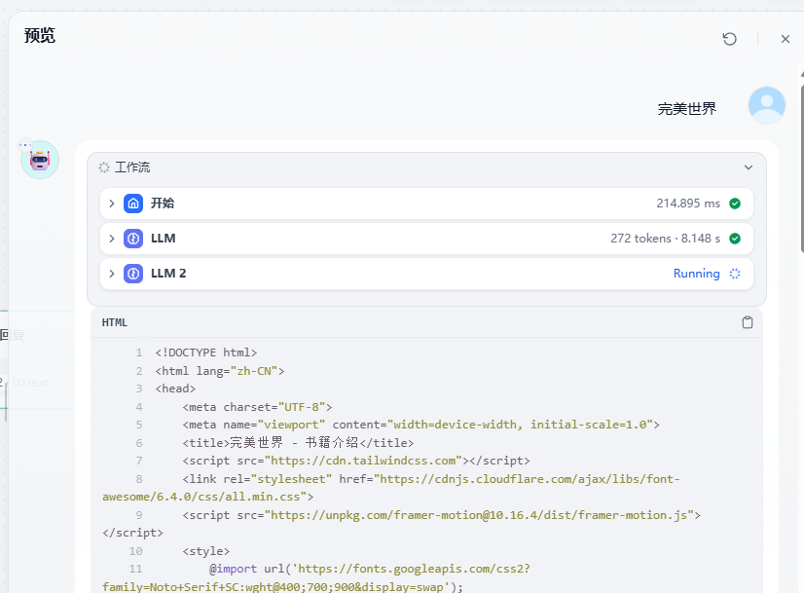This screenshot has height=593, width=804.
Task: Click the Running status label
Action: [x=696, y=274]
